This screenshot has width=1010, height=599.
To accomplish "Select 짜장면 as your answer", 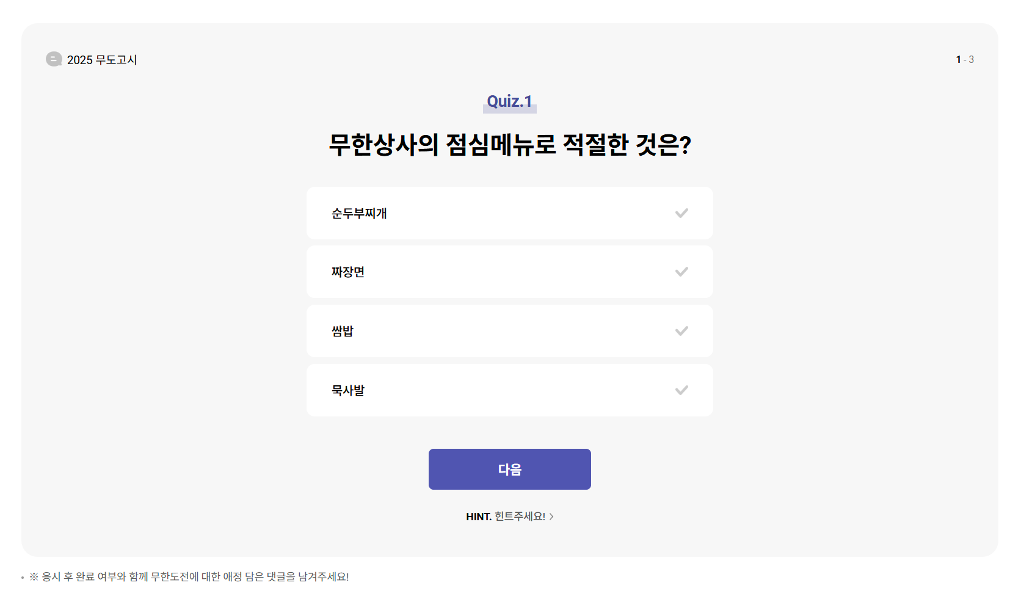I will (509, 272).
